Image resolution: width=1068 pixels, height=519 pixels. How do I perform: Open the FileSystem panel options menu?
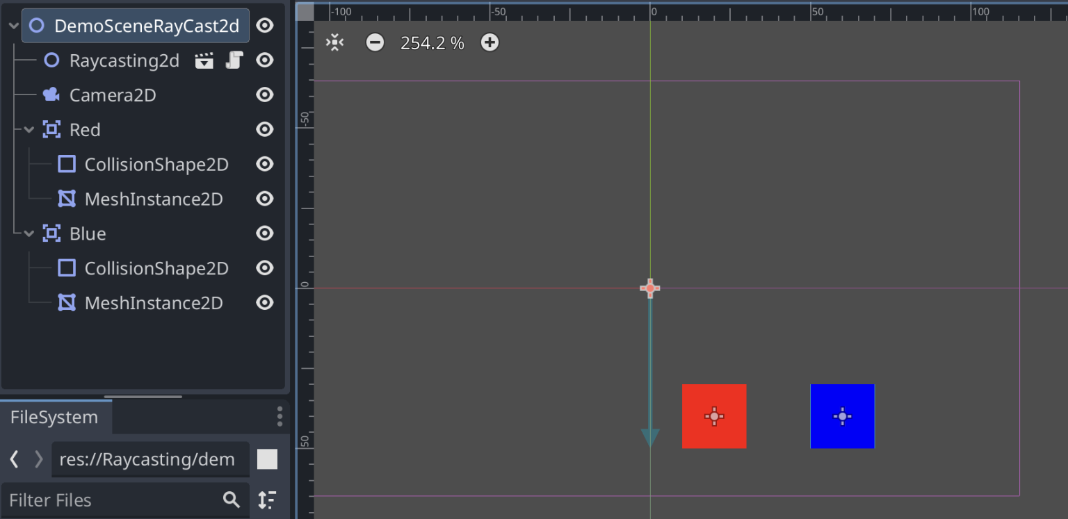(x=280, y=416)
